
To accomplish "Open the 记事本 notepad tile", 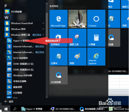I will [58, 57].
